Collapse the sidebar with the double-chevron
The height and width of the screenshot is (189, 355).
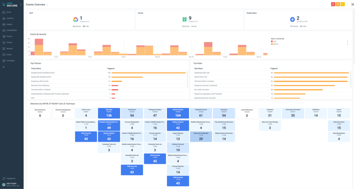3,66
